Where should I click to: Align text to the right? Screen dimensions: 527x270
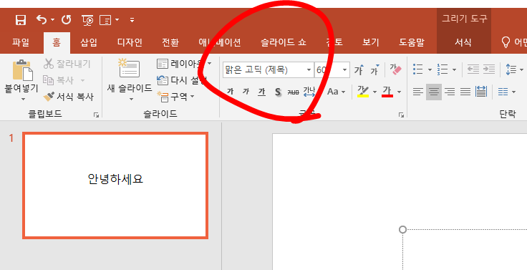(450, 92)
